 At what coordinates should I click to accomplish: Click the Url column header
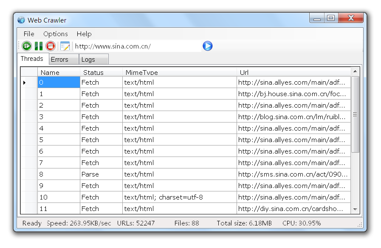coord(293,72)
